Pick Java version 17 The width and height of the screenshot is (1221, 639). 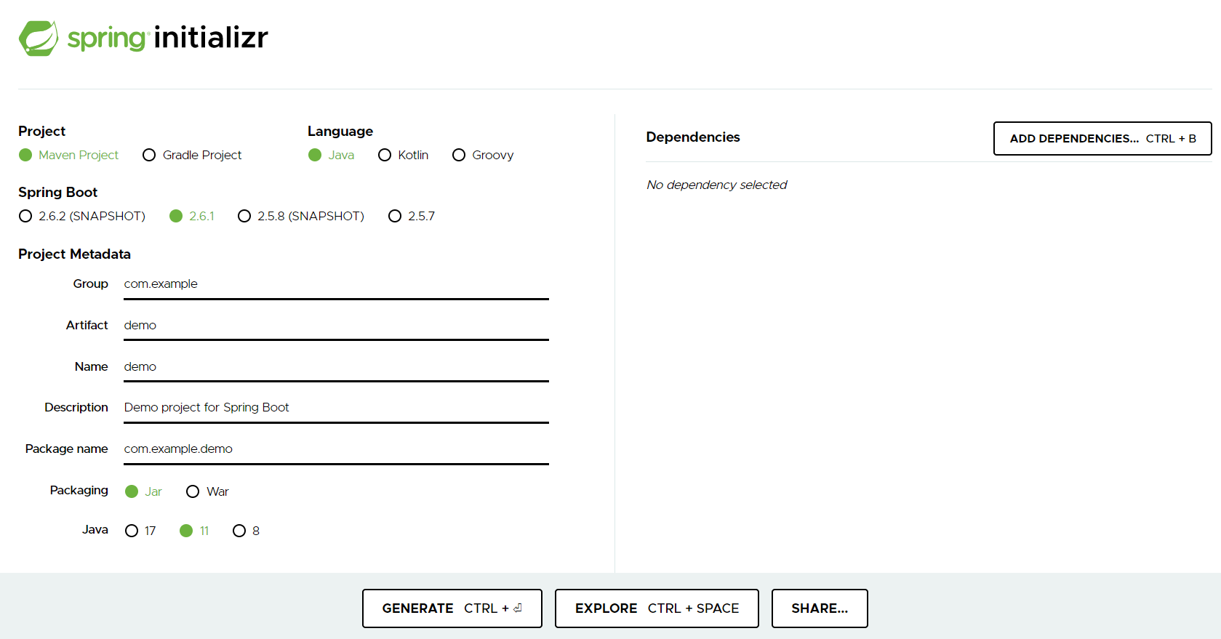tap(140, 531)
